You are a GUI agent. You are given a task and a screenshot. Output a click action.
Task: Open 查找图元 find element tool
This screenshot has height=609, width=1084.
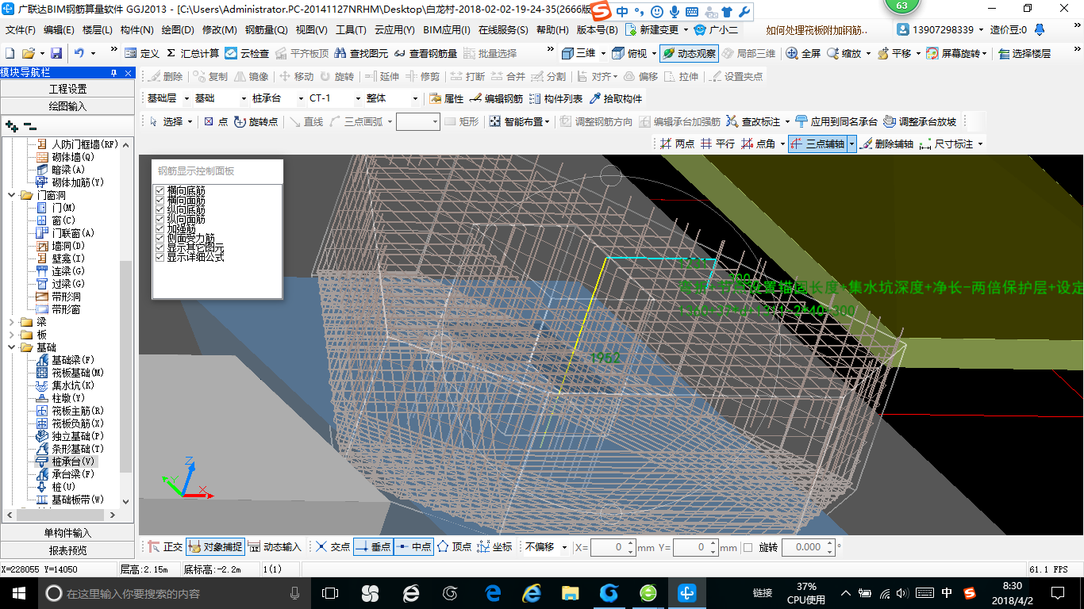[359, 53]
